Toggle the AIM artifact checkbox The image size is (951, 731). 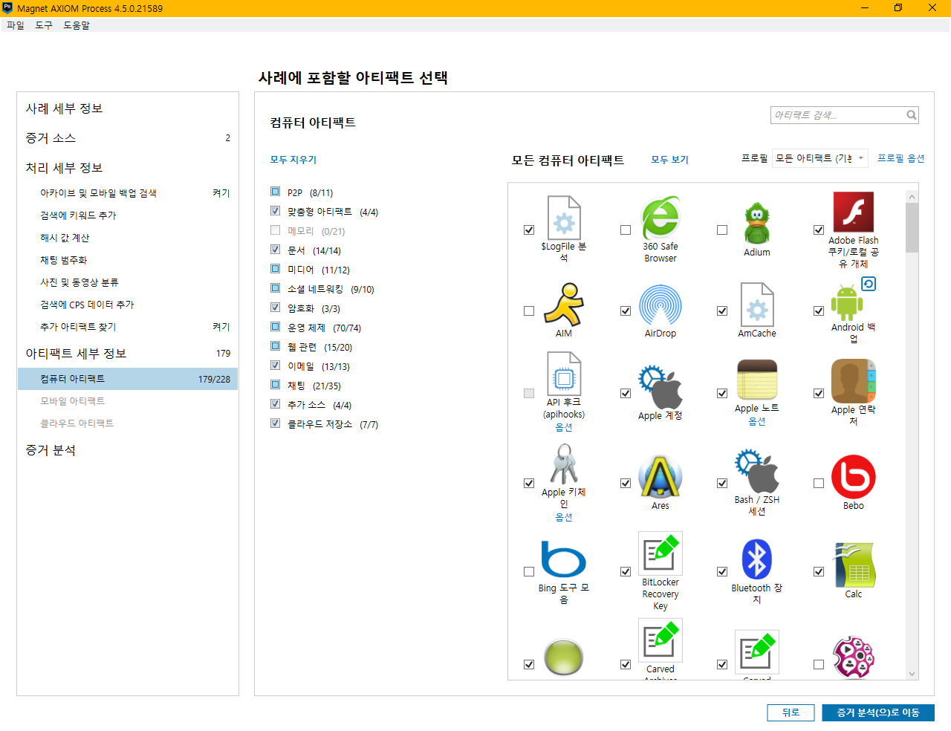click(x=529, y=311)
